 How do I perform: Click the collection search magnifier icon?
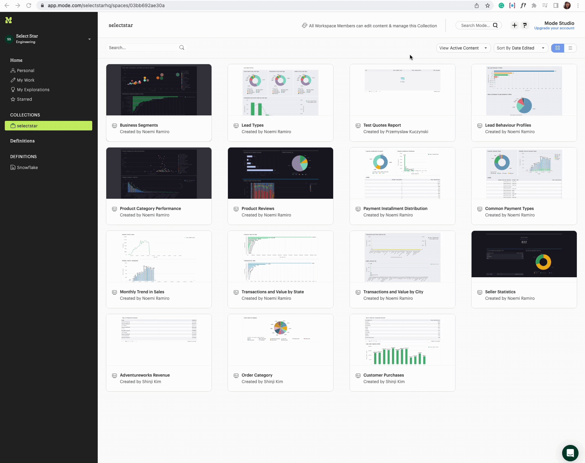[x=182, y=48]
